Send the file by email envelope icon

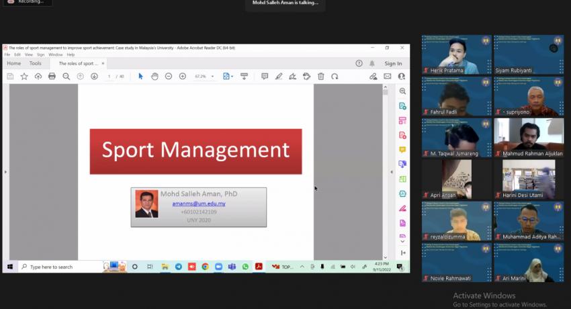tap(387, 76)
